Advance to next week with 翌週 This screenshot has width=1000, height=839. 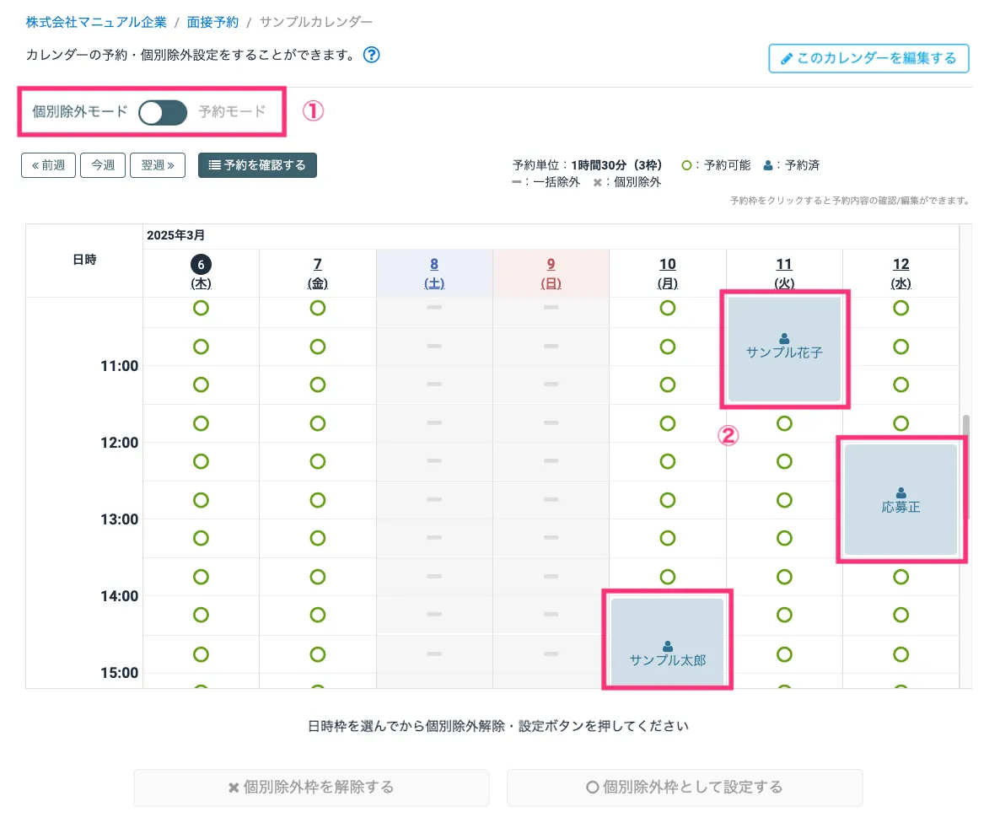(x=158, y=165)
